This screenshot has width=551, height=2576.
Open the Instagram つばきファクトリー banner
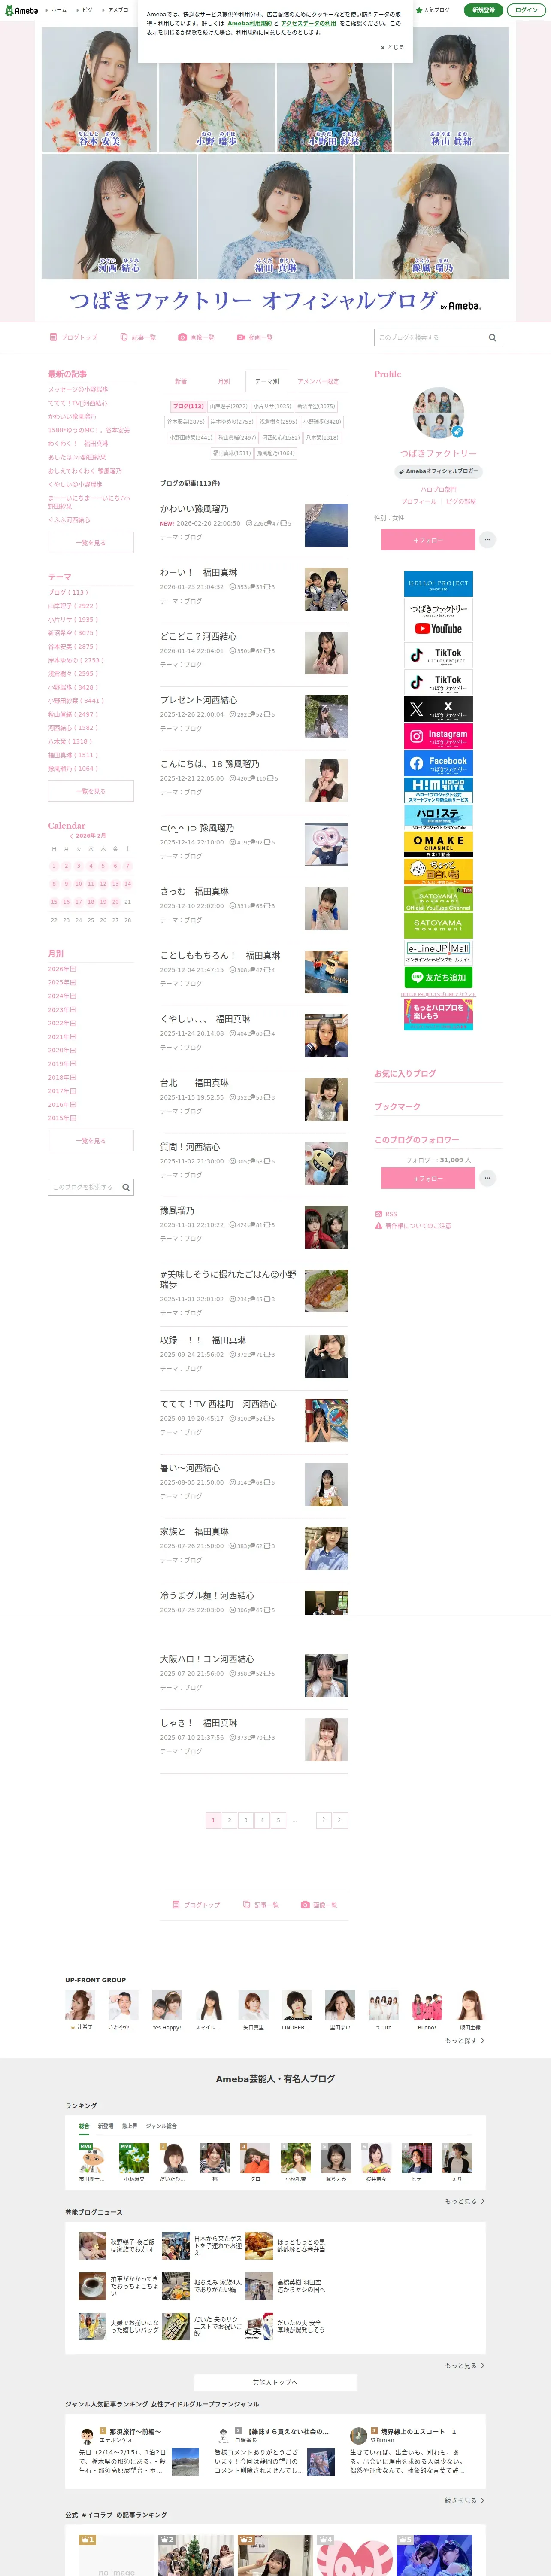coord(438,736)
